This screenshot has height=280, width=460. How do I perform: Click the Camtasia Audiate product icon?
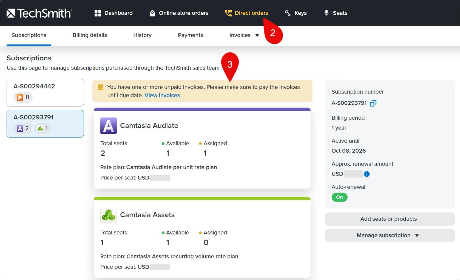tap(109, 126)
